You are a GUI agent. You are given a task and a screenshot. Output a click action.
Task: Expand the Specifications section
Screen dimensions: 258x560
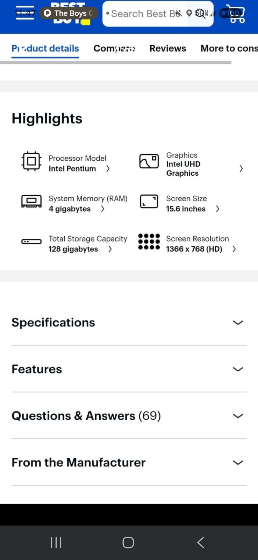[x=129, y=322]
